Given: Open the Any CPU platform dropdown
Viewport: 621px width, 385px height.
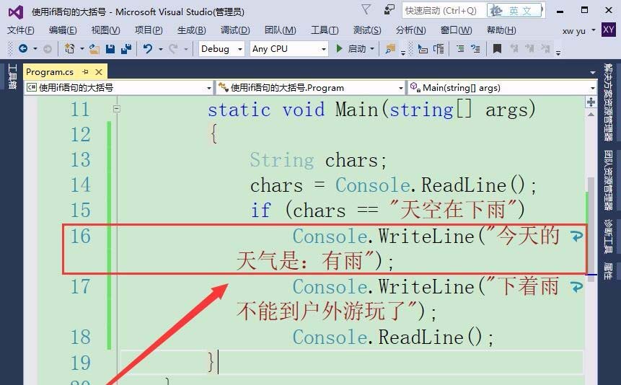Looking at the screenshot, I should pos(289,49).
